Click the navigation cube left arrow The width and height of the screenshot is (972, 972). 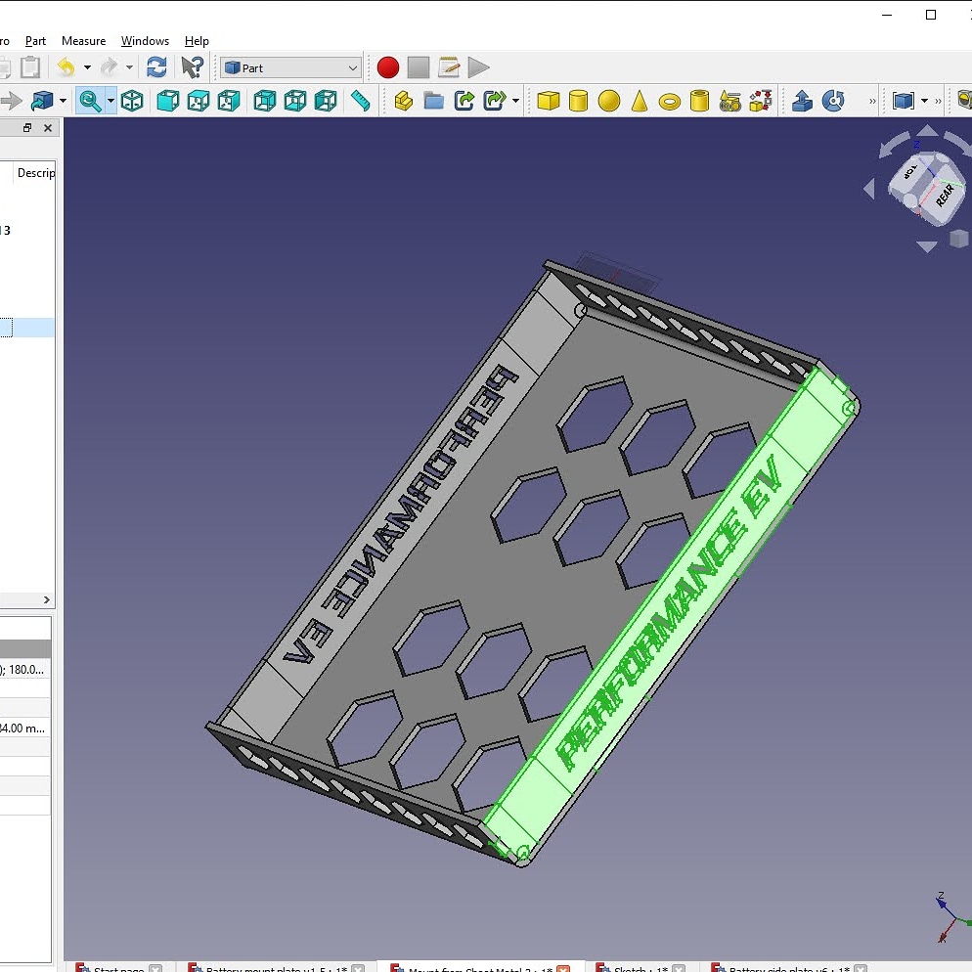coord(869,189)
